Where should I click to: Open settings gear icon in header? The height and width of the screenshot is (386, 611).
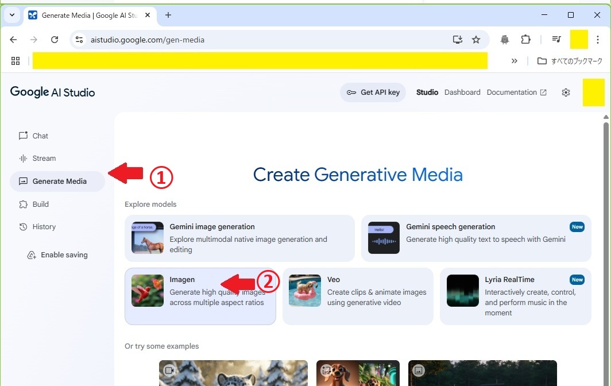coord(566,92)
